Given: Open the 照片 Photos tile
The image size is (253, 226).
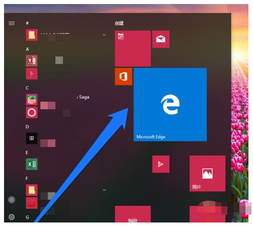Looking at the screenshot, I should (x=207, y=173).
